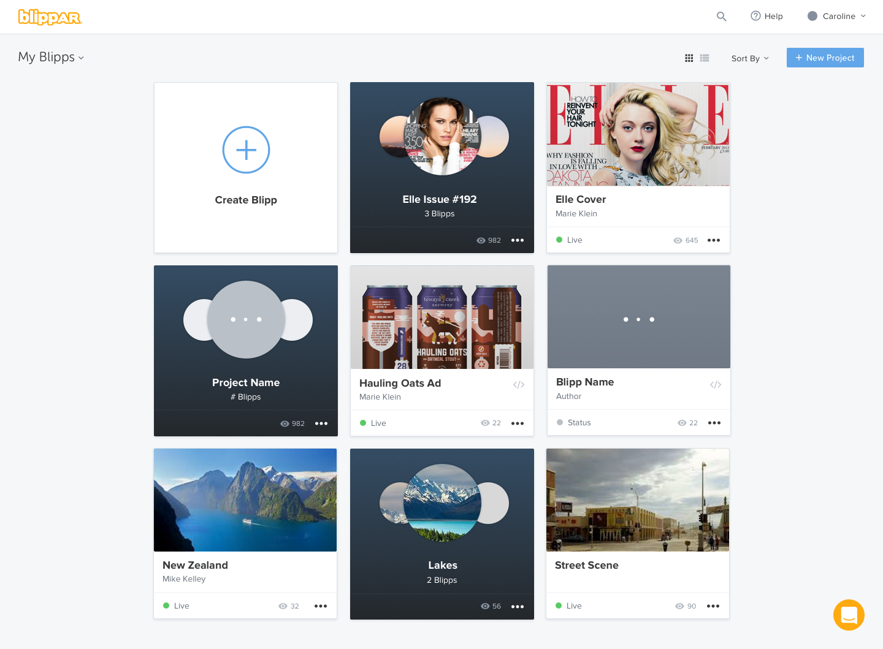Click the Status indicator on Blipp Name card
This screenshot has width=883, height=649.
(574, 422)
